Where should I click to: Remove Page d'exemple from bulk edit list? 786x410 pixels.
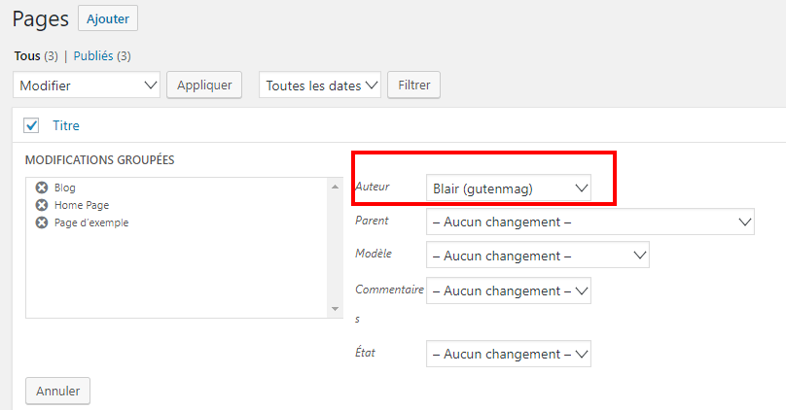tap(41, 222)
